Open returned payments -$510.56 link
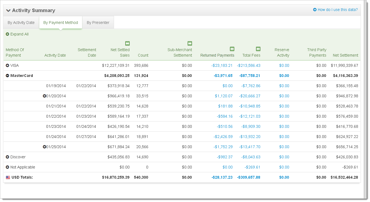This screenshot has height=202, width=370. pos(225,127)
